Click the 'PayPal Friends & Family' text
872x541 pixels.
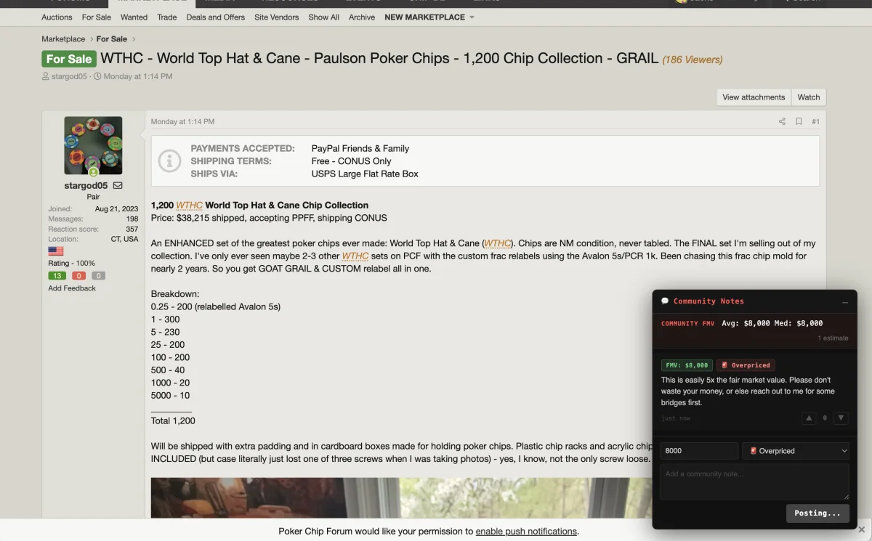coord(360,148)
